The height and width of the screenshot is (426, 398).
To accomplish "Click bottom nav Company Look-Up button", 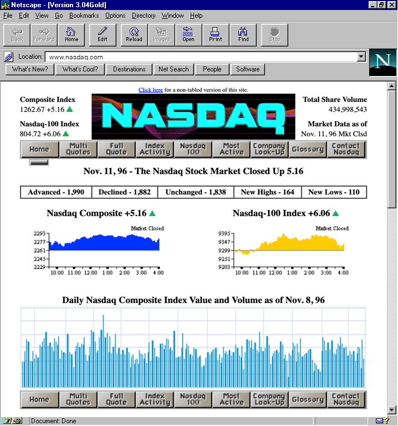I will click(x=269, y=399).
